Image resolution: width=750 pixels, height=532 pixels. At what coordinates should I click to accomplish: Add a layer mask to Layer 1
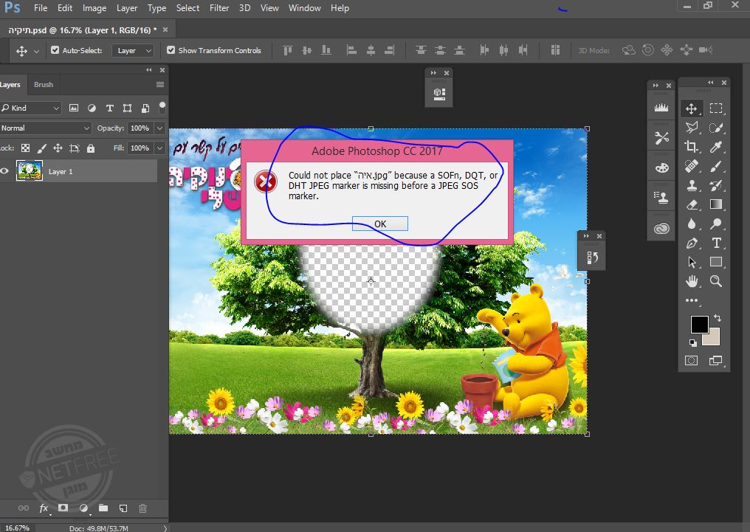[63, 508]
